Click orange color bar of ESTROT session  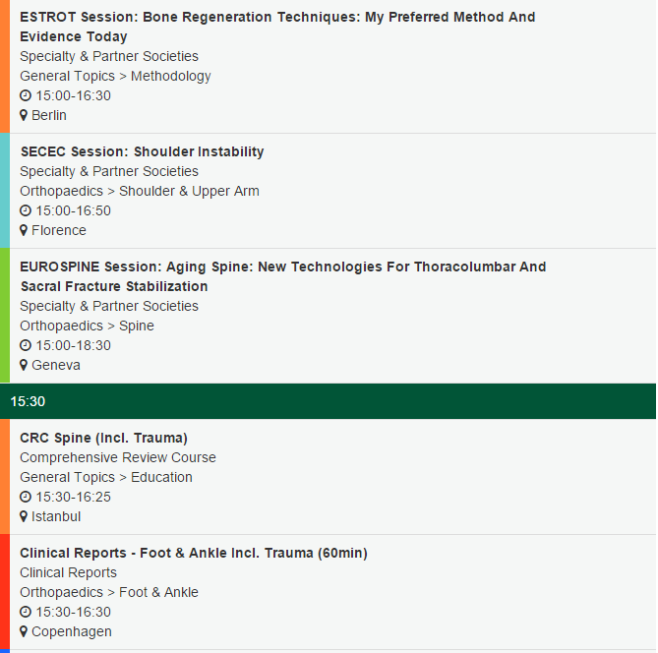4,66
